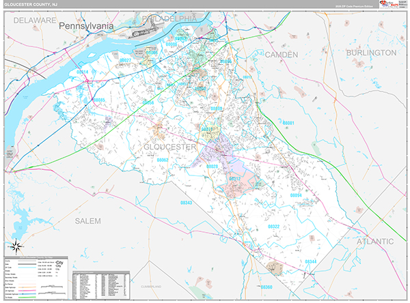Click the compass rose north arrow
This screenshot has width=410, height=303.
(17, 246)
